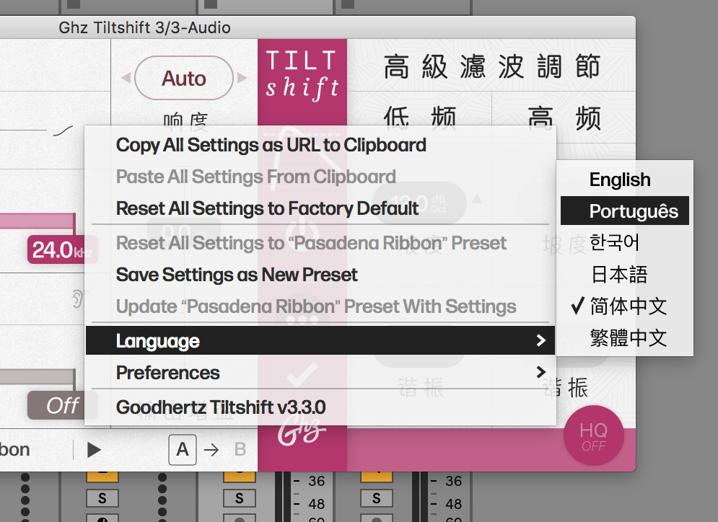Open the Preferences submenu
Viewport: 718px width, 522px height.
(x=320, y=373)
